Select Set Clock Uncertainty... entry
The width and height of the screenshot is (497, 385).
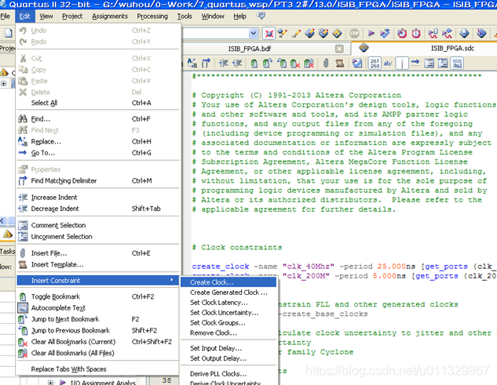[x=228, y=313]
